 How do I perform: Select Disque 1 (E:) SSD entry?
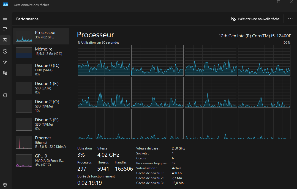pos(41,88)
